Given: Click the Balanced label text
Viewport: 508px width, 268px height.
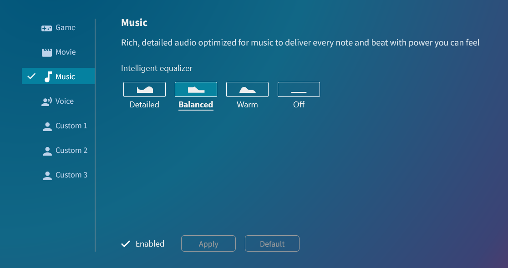Looking at the screenshot, I should coord(196,105).
